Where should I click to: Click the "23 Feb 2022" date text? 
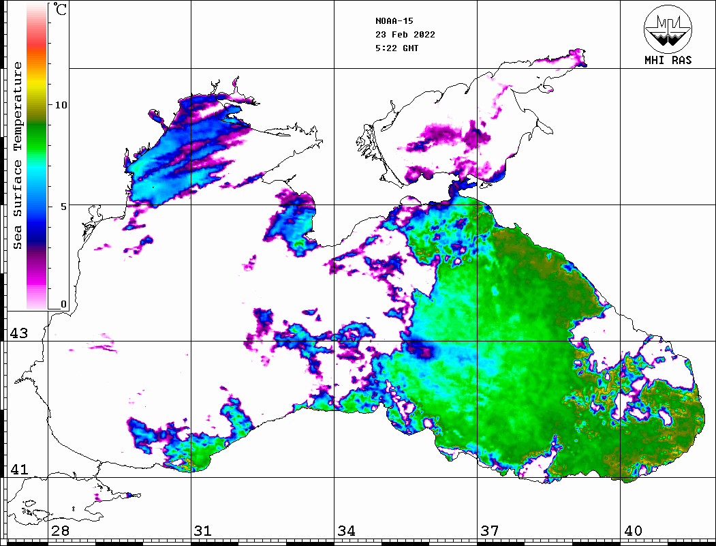coord(405,35)
